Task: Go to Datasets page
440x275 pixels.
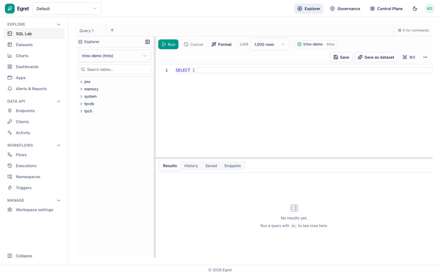Action: pos(34,45)
